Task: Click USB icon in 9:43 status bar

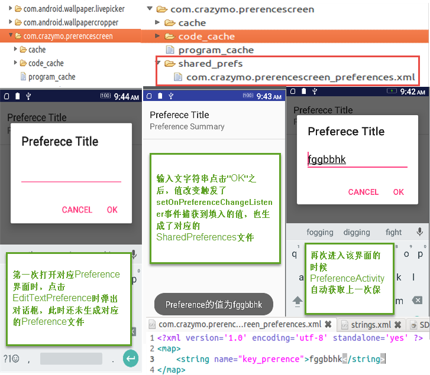Action: pos(171,96)
